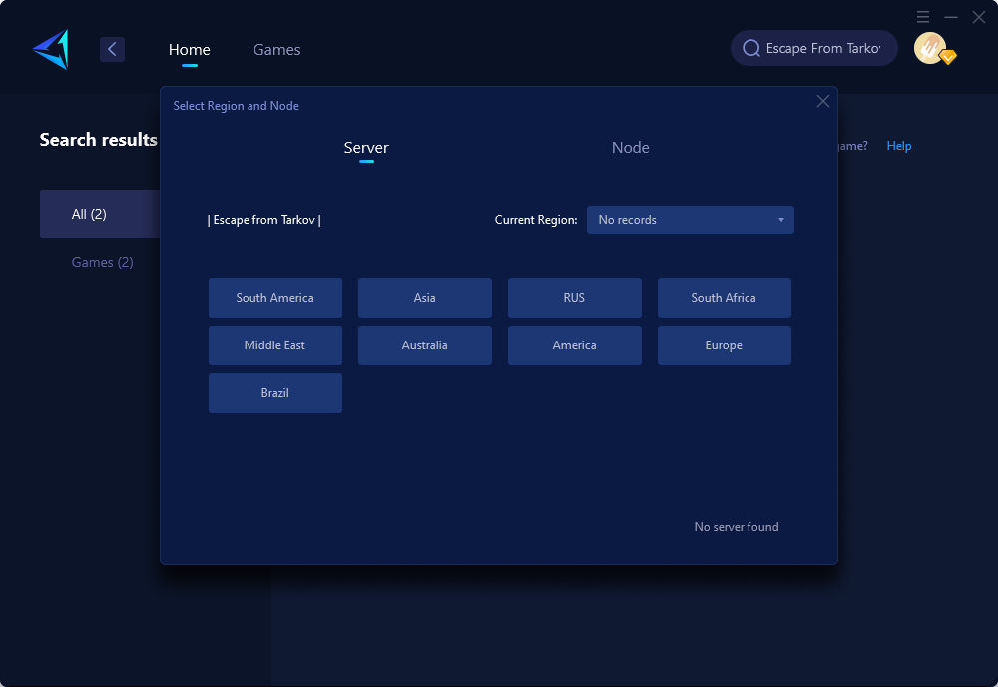Open the Home tab
This screenshot has height=687, width=998.
point(189,50)
